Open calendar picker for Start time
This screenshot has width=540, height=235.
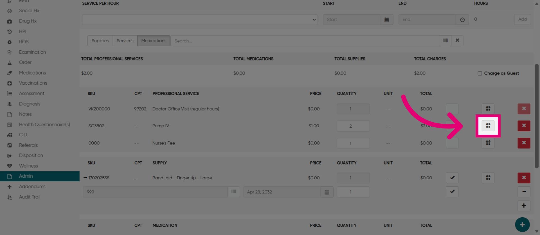click(x=387, y=20)
